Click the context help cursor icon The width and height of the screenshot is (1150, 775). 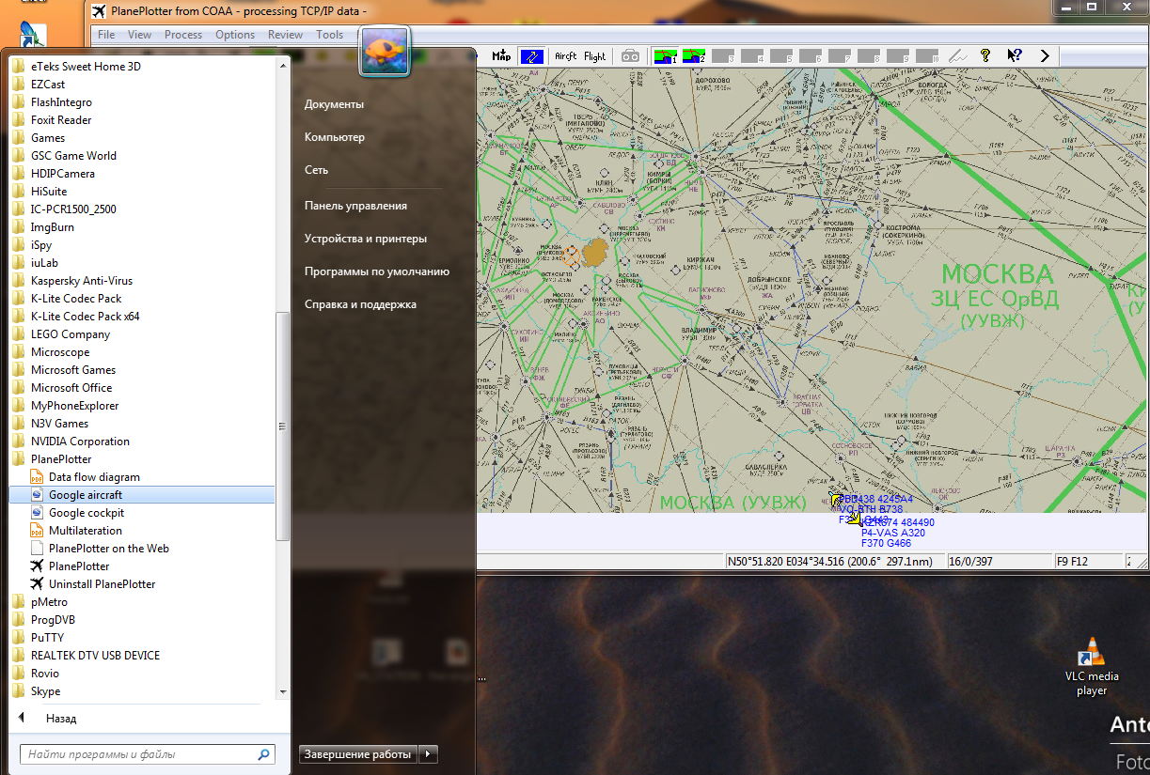pos(1015,56)
